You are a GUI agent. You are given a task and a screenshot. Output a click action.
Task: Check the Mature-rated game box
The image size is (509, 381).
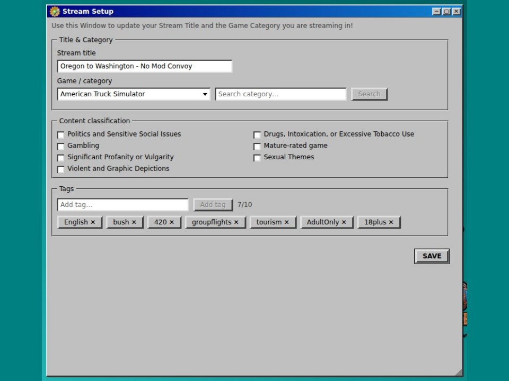pos(257,147)
